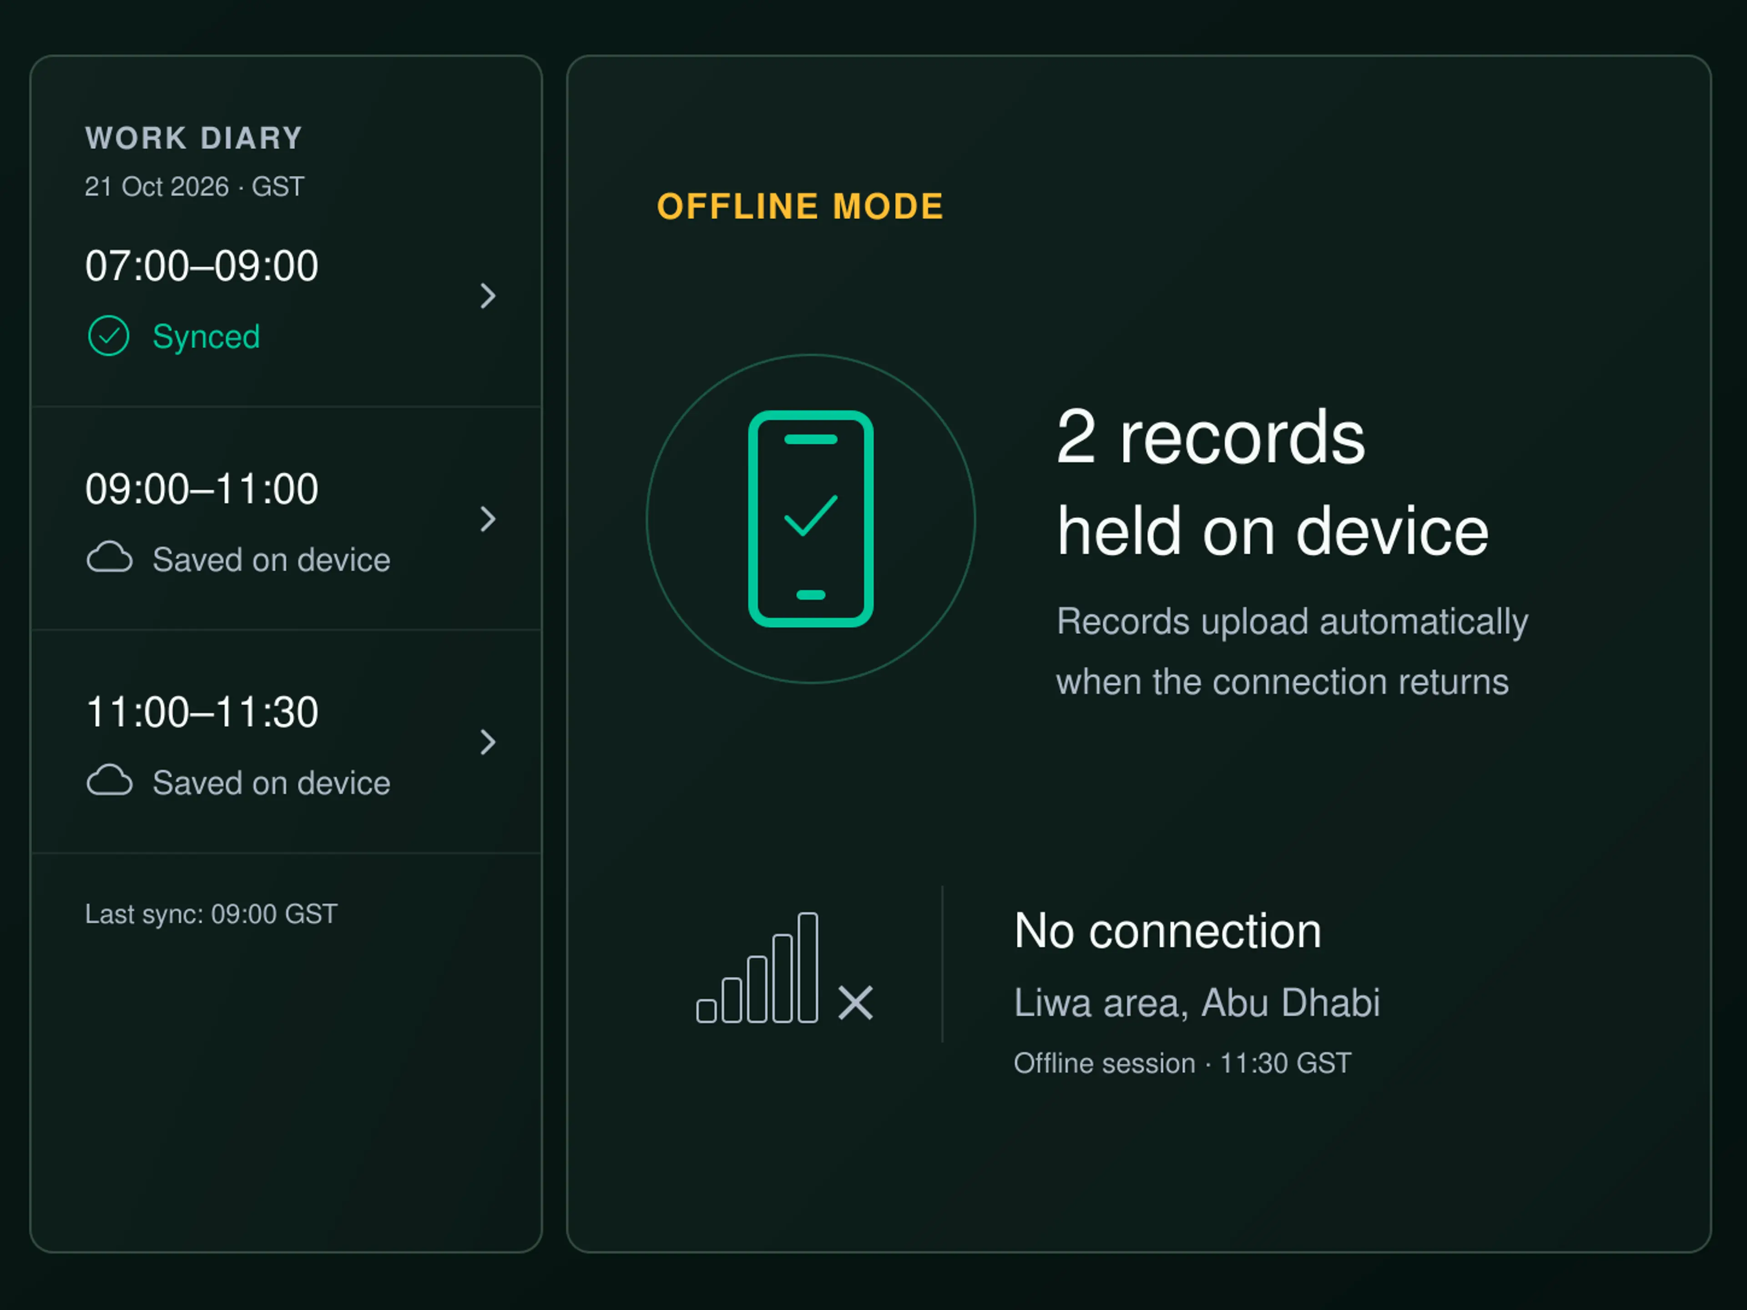Click the OFFLINE MODE label
Viewport: 1747px width, 1310px height.
tap(800, 207)
